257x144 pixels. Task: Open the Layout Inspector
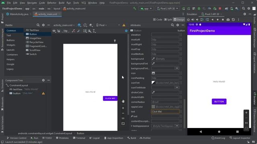[x=240, y=138]
